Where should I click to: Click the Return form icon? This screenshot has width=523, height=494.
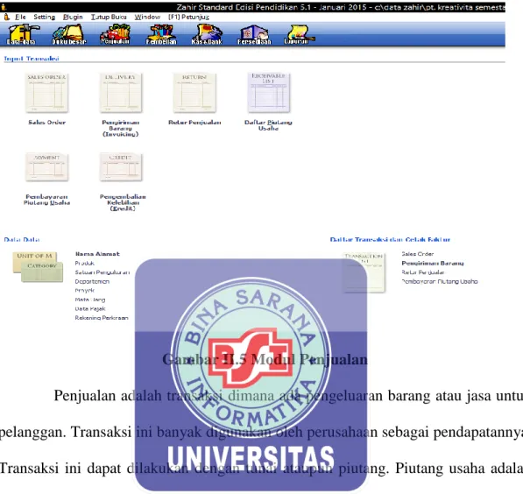[x=194, y=93]
